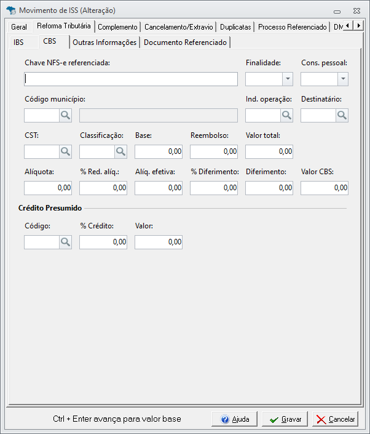Go to the Cancelamento/Extravio tab

[179, 27]
